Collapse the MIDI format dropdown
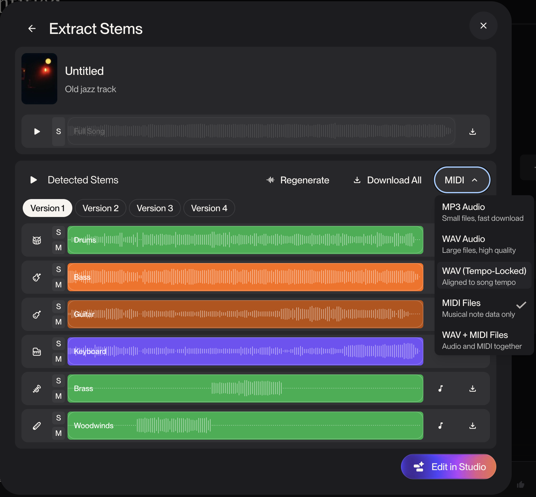The image size is (536, 497). [461, 180]
